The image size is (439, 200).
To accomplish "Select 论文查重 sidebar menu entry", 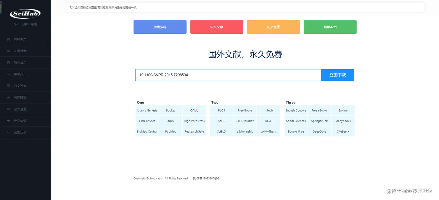I will [26, 109].
